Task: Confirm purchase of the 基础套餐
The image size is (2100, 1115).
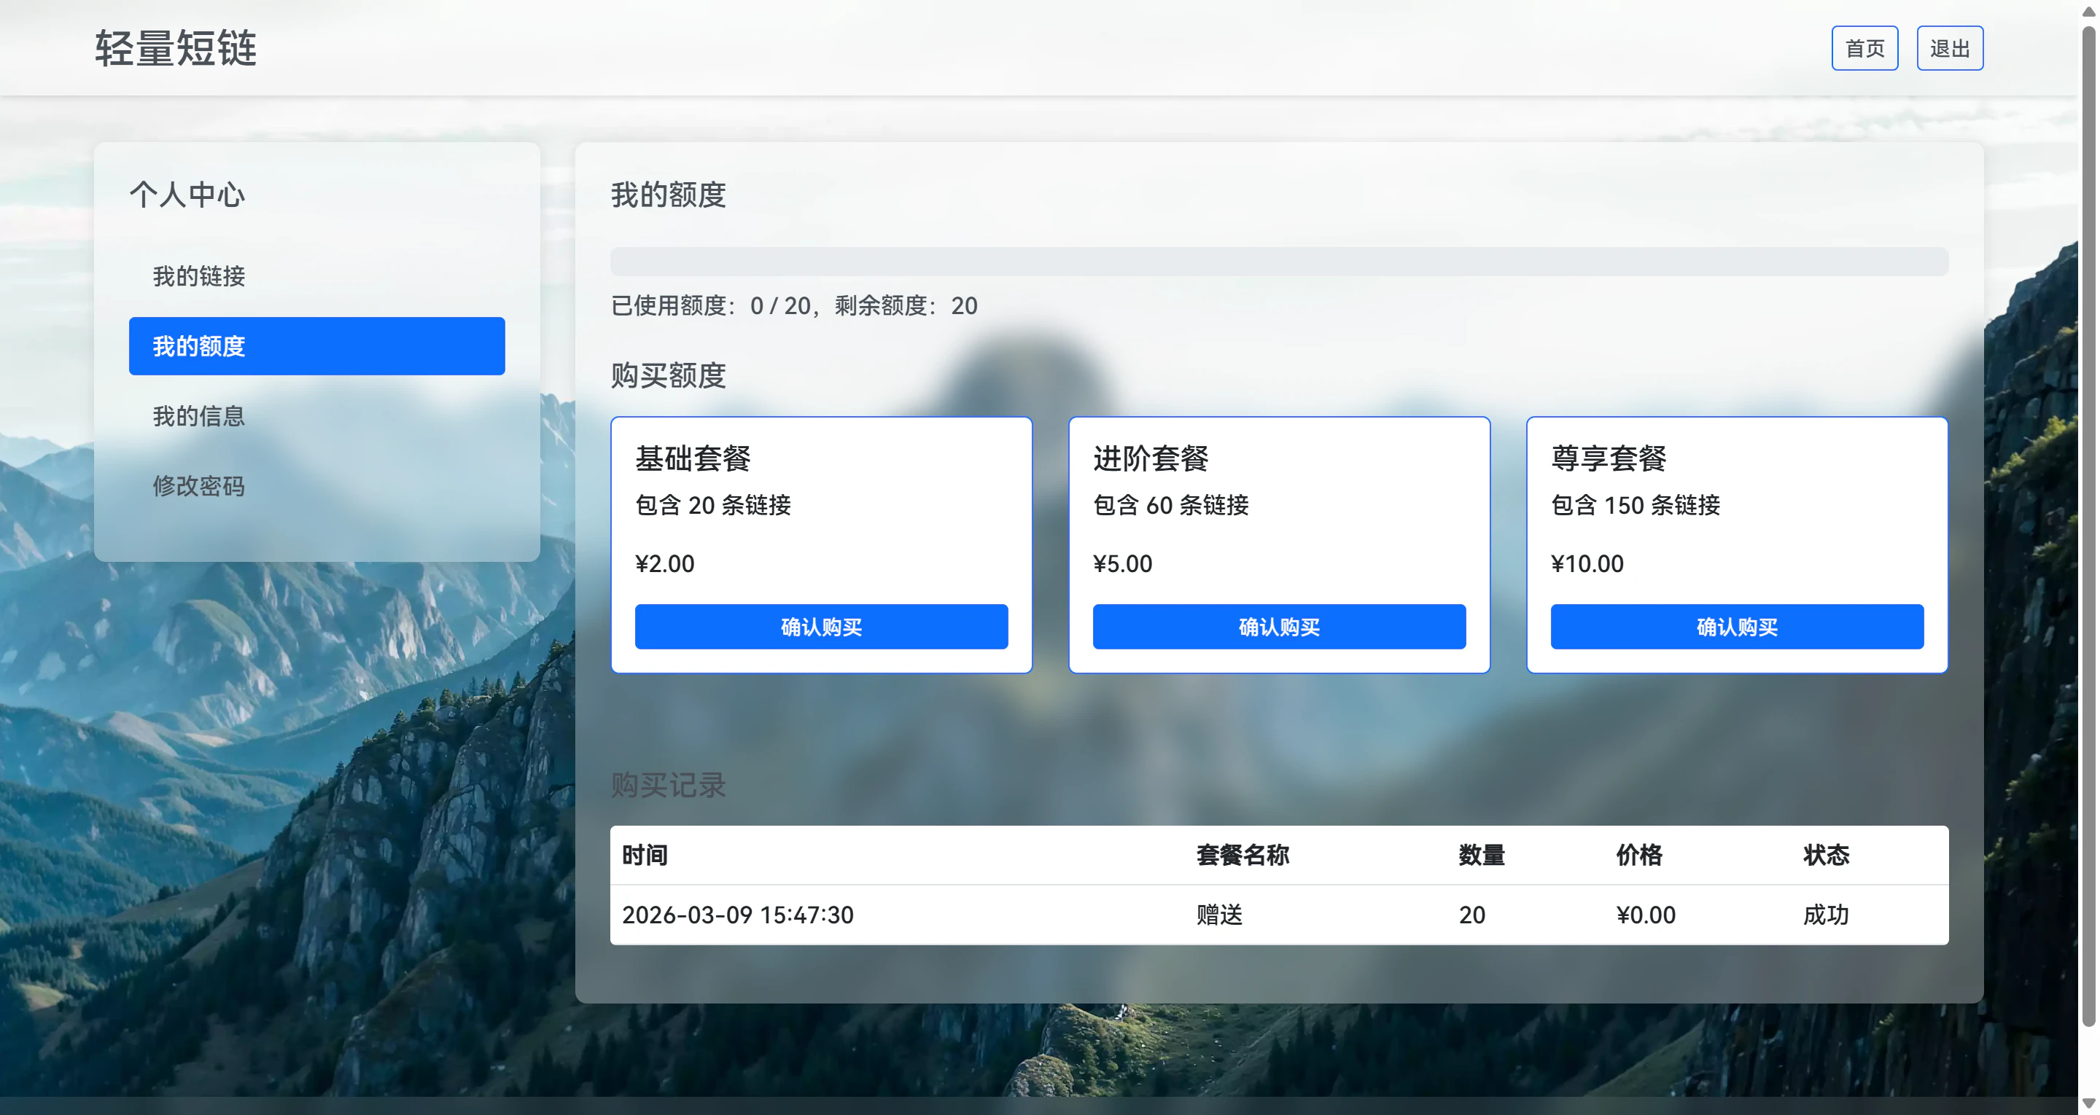Action: [x=821, y=627]
